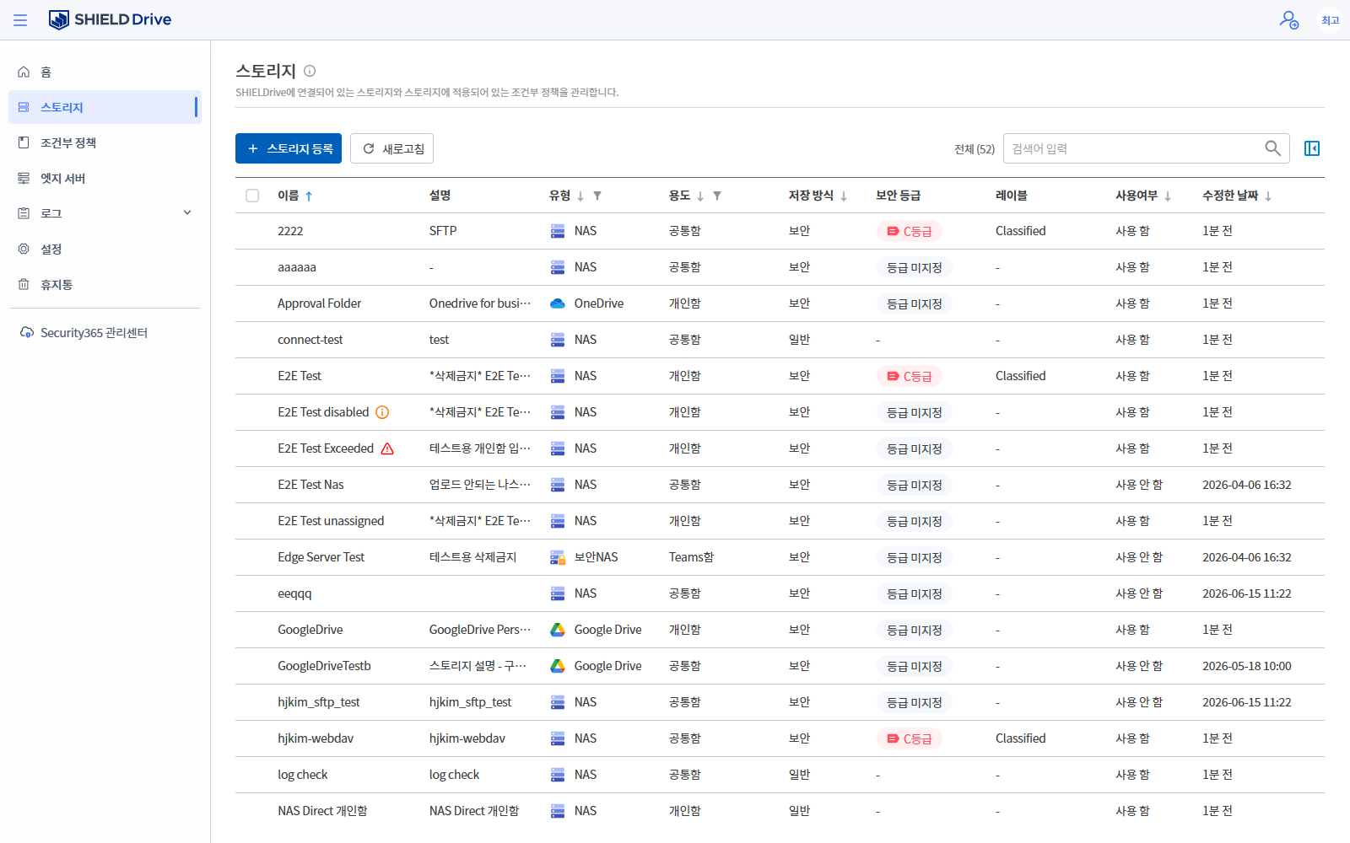The image size is (1350, 843).
Task: Open the profile avatar menu
Action: click(1330, 20)
